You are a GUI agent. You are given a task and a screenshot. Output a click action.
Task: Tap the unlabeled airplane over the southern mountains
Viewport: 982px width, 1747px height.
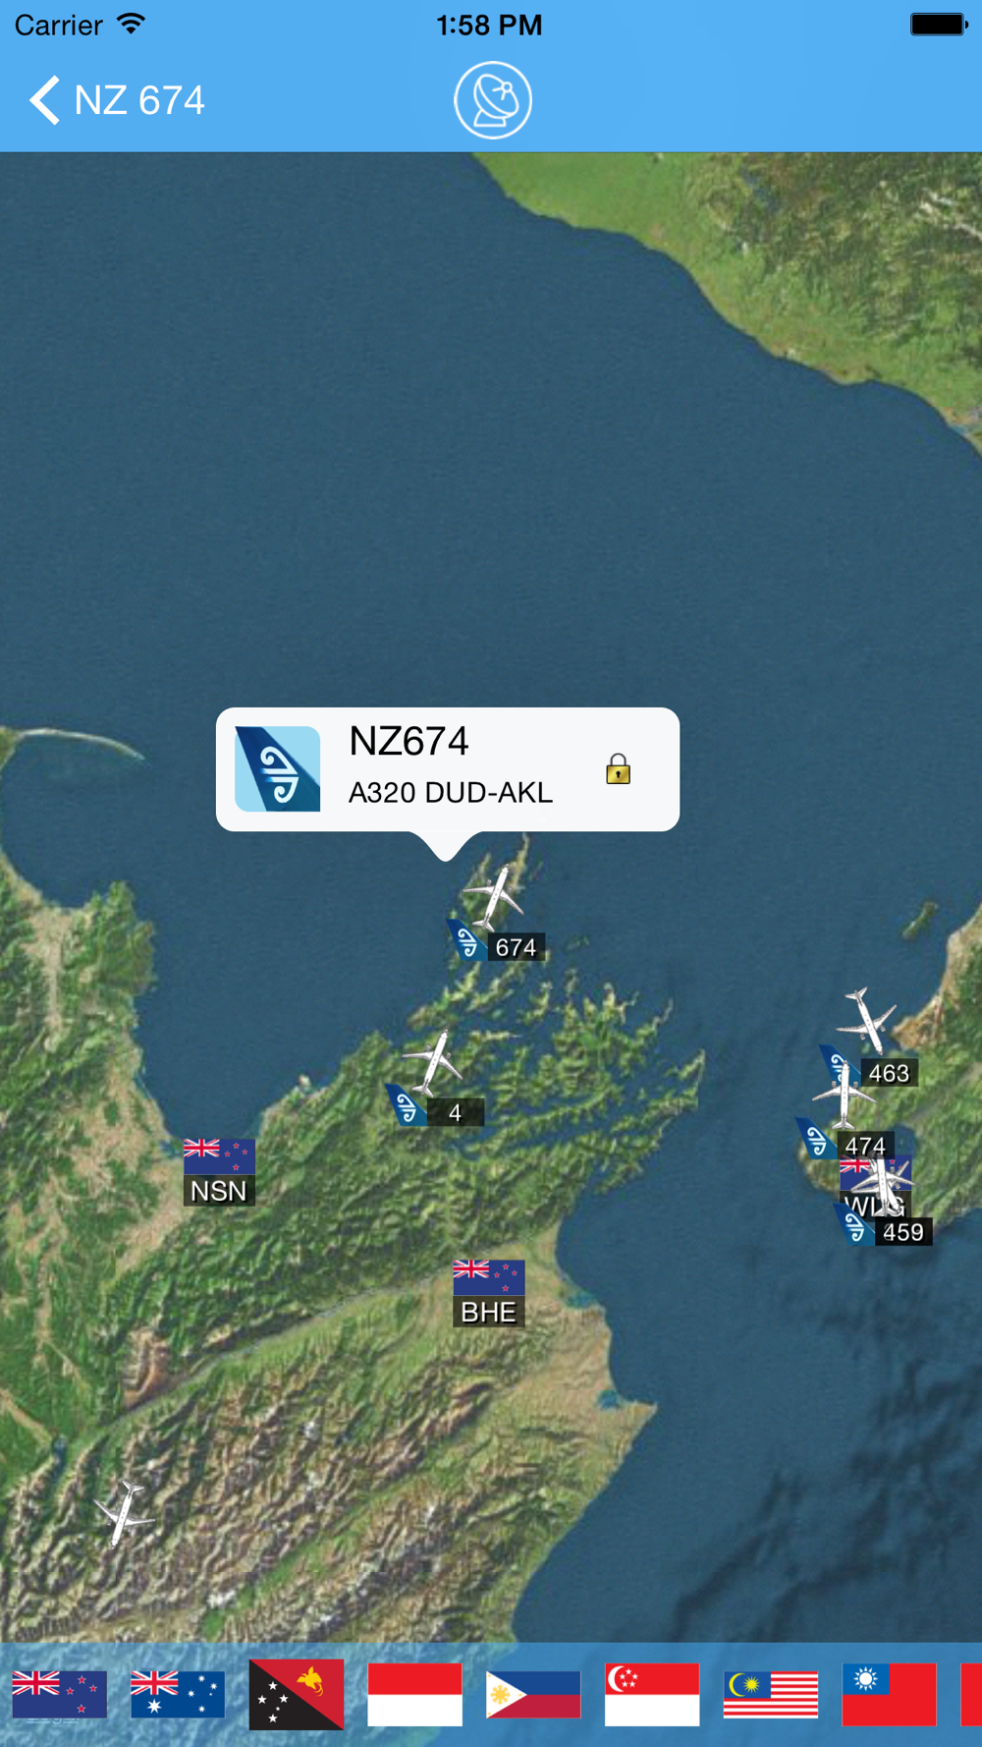pyautogui.click(x=124, y=1513)
